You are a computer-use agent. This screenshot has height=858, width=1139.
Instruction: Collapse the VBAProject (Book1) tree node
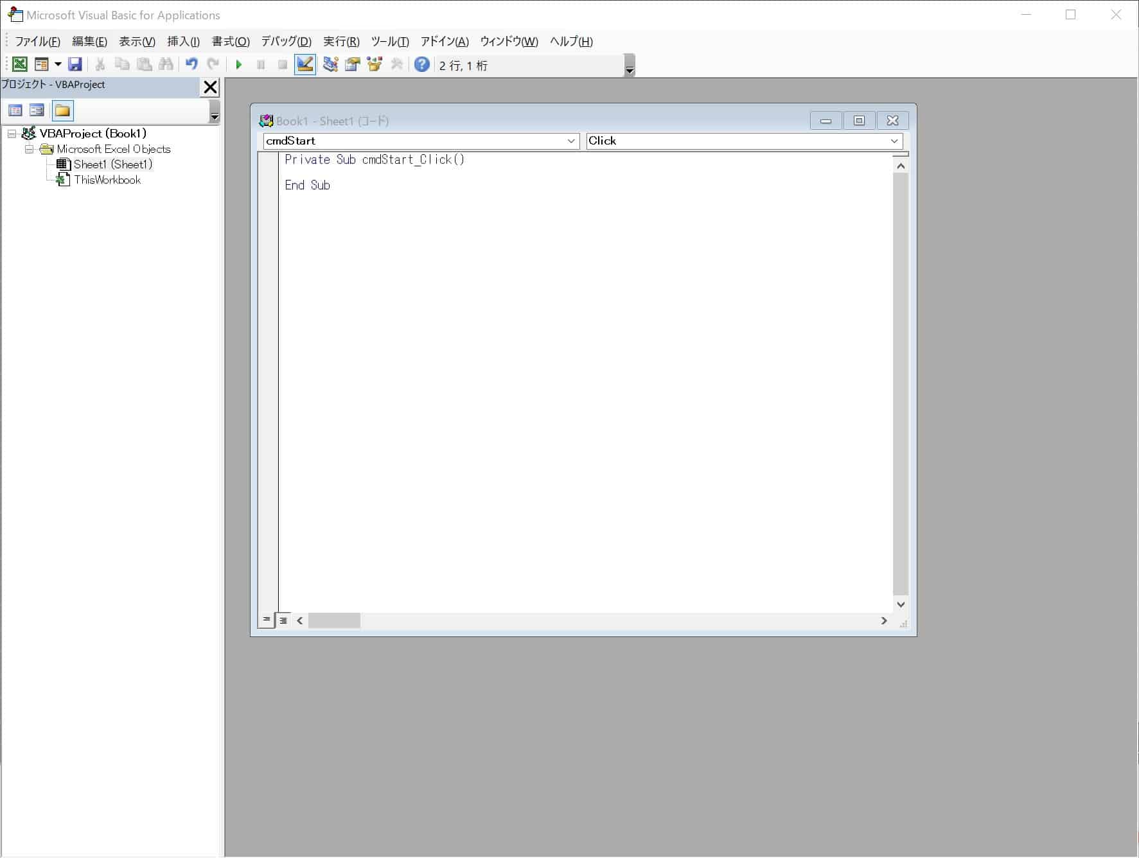pyautogui.click(x=12, y=134)
